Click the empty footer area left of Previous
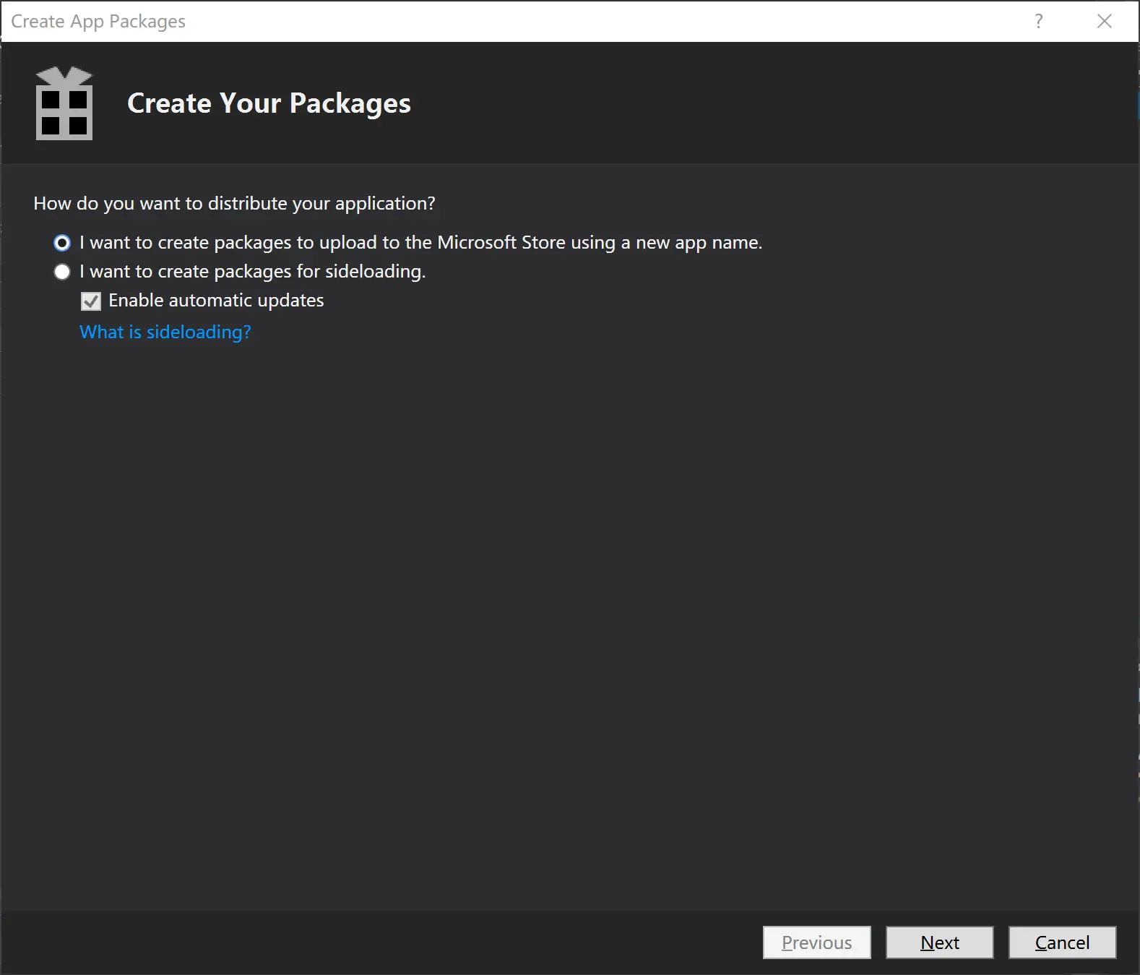Screen dimensions: 1140x975 376,942
